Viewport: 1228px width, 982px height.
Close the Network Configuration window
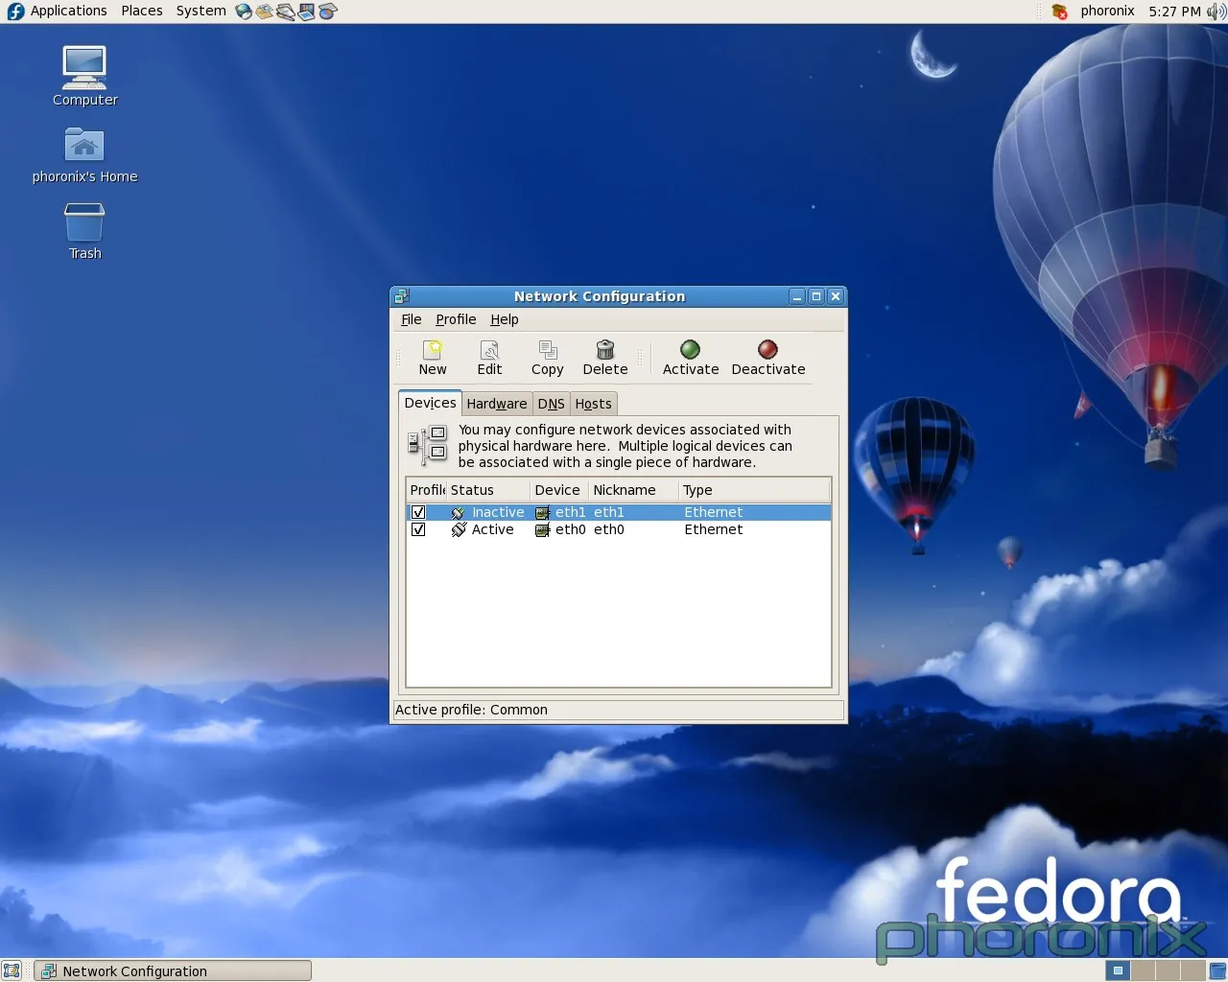point(836,296)
